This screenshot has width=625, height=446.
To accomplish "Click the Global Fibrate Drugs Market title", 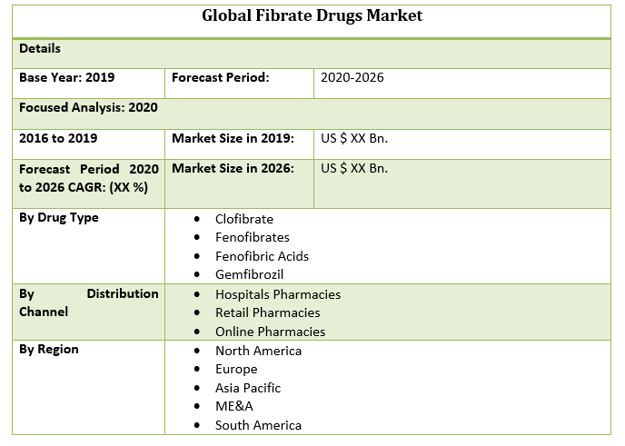I will coord(312,16).
